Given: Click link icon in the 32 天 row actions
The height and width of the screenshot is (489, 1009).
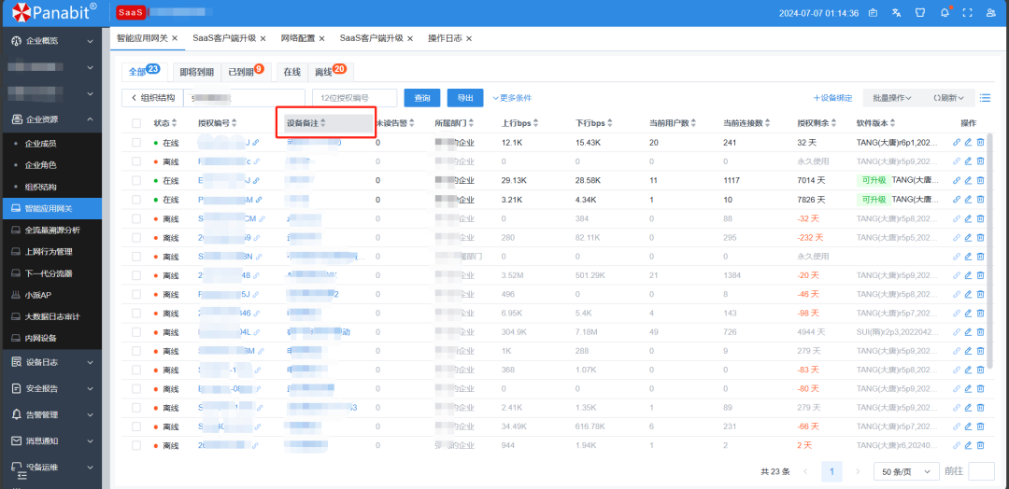Looking at the screenshot, I should click(957, 143).
